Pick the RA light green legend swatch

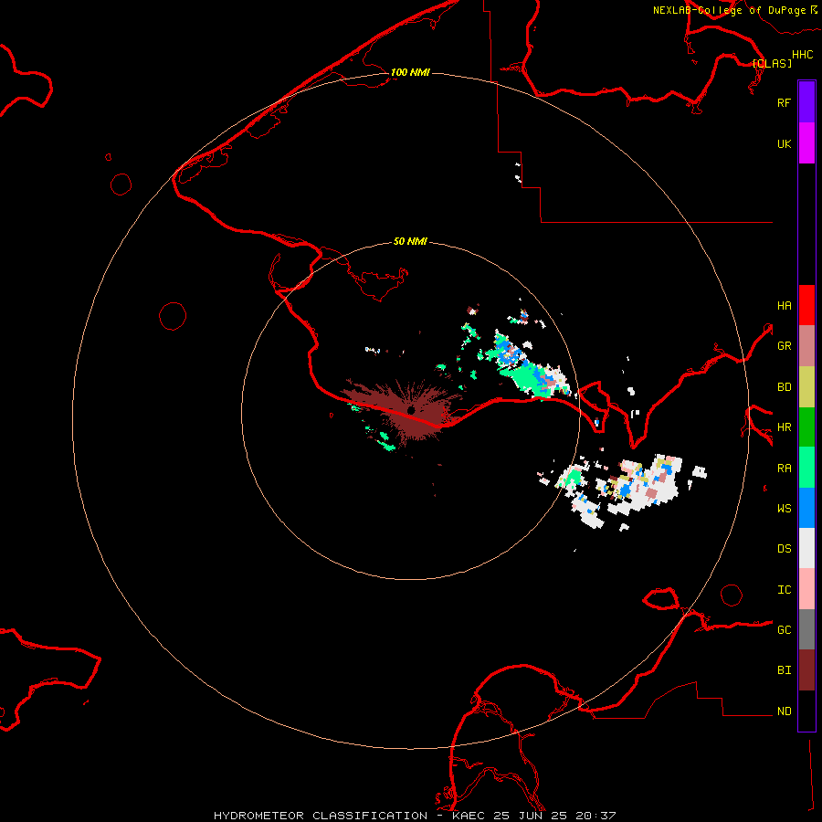click(x=806, y=468)
